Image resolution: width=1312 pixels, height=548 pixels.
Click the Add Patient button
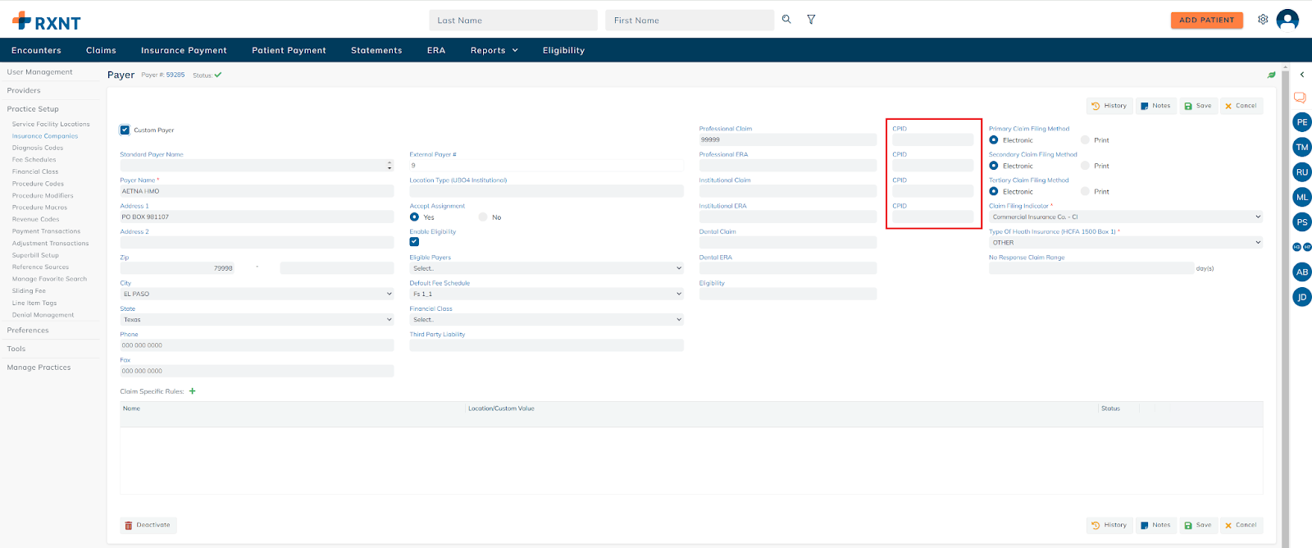[1206, 21]
